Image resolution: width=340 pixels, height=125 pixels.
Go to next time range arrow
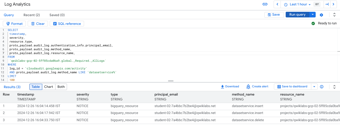[333, 4]
